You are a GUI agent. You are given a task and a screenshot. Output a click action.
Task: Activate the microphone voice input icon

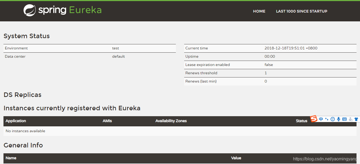(339, 119)
